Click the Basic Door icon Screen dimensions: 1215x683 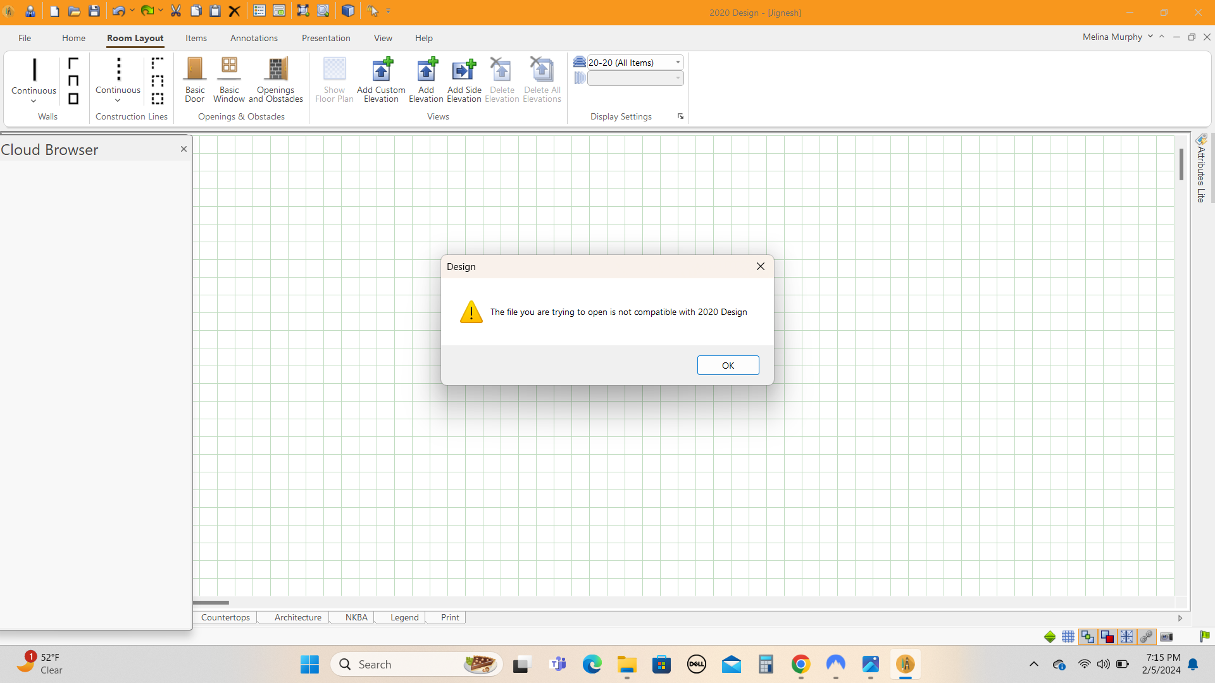point(195,70)
